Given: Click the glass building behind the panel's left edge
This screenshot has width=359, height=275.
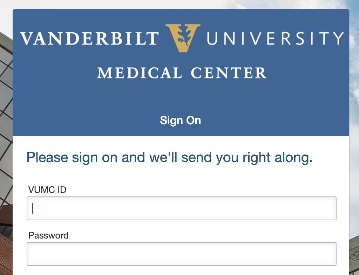Looking at the screenshot, I should (x=5, y=88).
